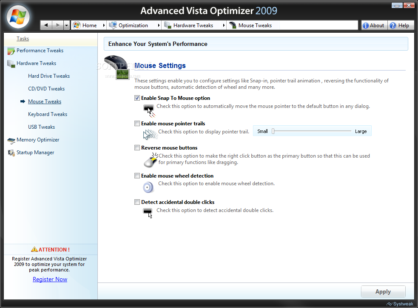The width and height of the screenshot is (418, 308).
Task: Minimize the Advanced Vista Optimizer window
Action: click(397, 6)
